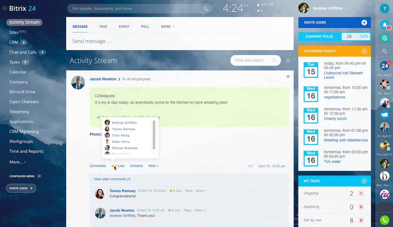Click the search magnifier in right sidebar

[385, 51]
